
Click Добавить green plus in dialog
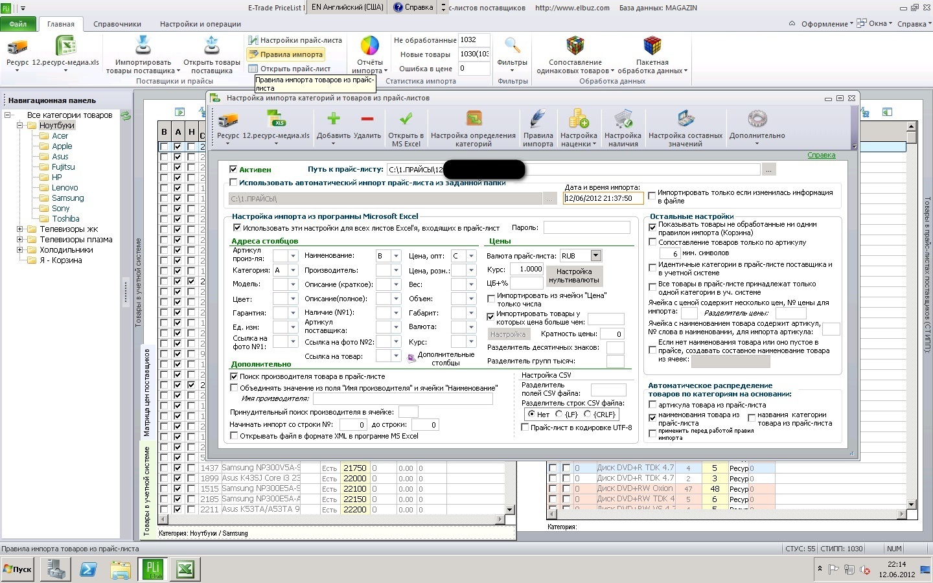pos(334,119)
